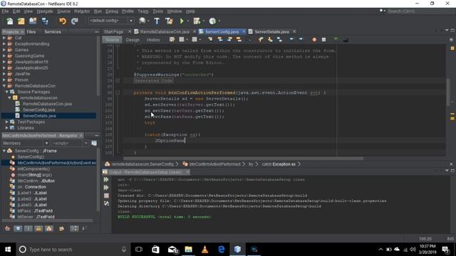Click the New File toolbar icon
This screenshot has height=256, width=456.
[9, 21]
